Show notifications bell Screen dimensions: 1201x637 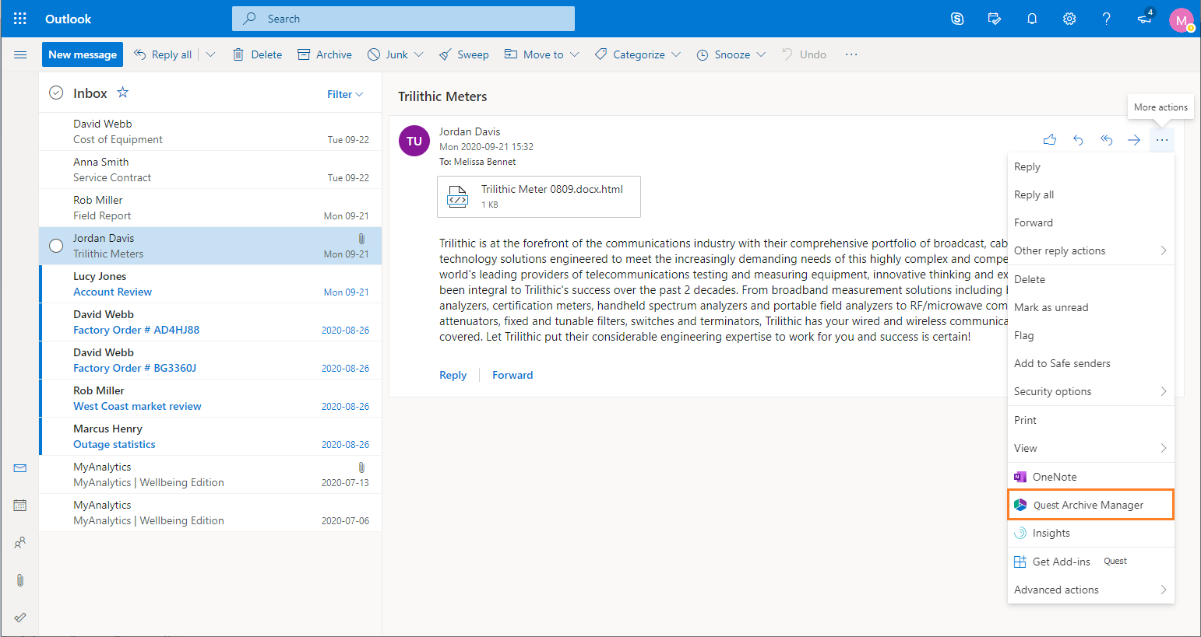coord(1032,19)
